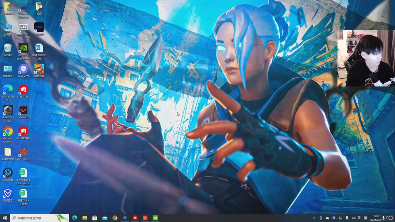Open the Champion spreadsheet file
This screenshot has width=395, height=222.
[23, 176]
